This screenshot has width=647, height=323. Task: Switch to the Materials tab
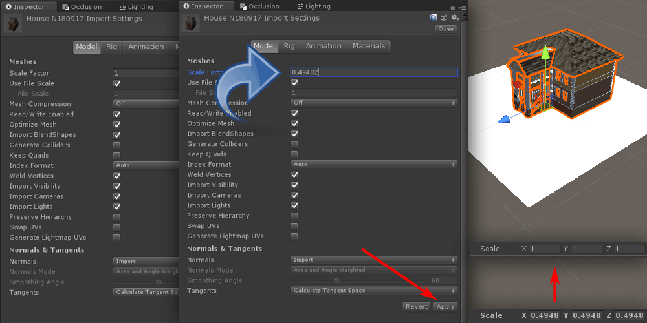(x=369, y=46)
